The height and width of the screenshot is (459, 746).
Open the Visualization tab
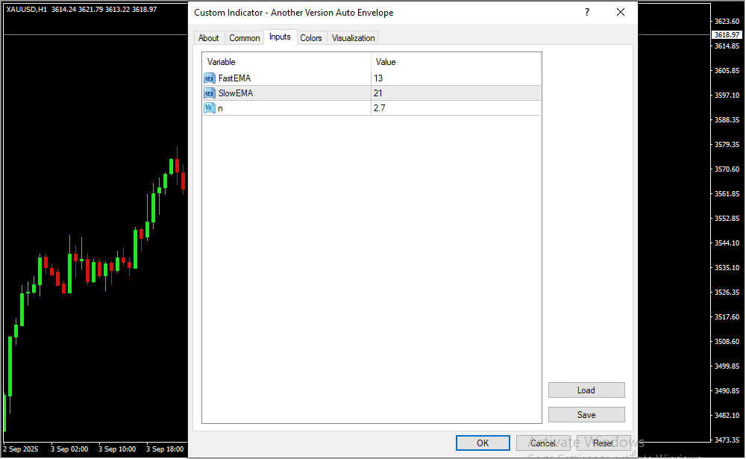pyautogui.click(x=354, y=38)
